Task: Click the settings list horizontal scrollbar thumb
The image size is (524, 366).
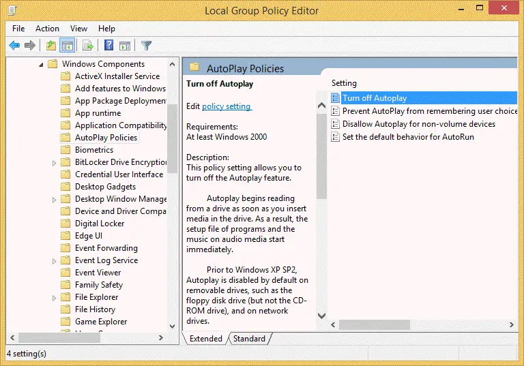Action: (x=375, y=324)
